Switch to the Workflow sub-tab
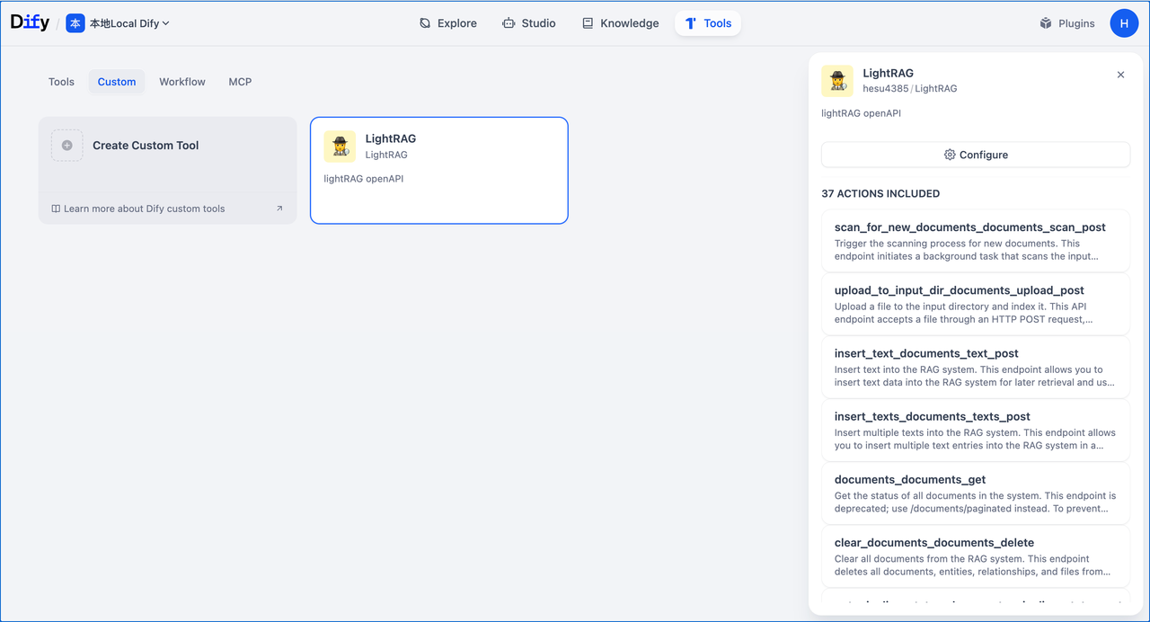 [182, 82]
